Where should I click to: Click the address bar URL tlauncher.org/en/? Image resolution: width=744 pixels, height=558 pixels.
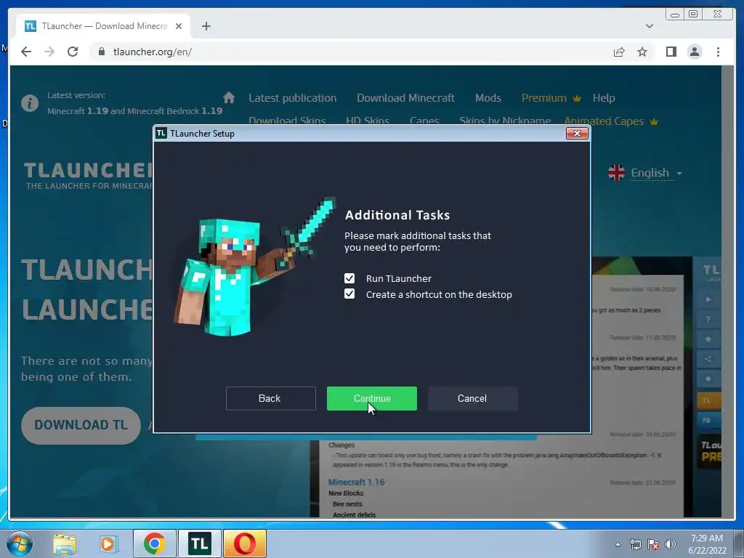click(153, 52)
